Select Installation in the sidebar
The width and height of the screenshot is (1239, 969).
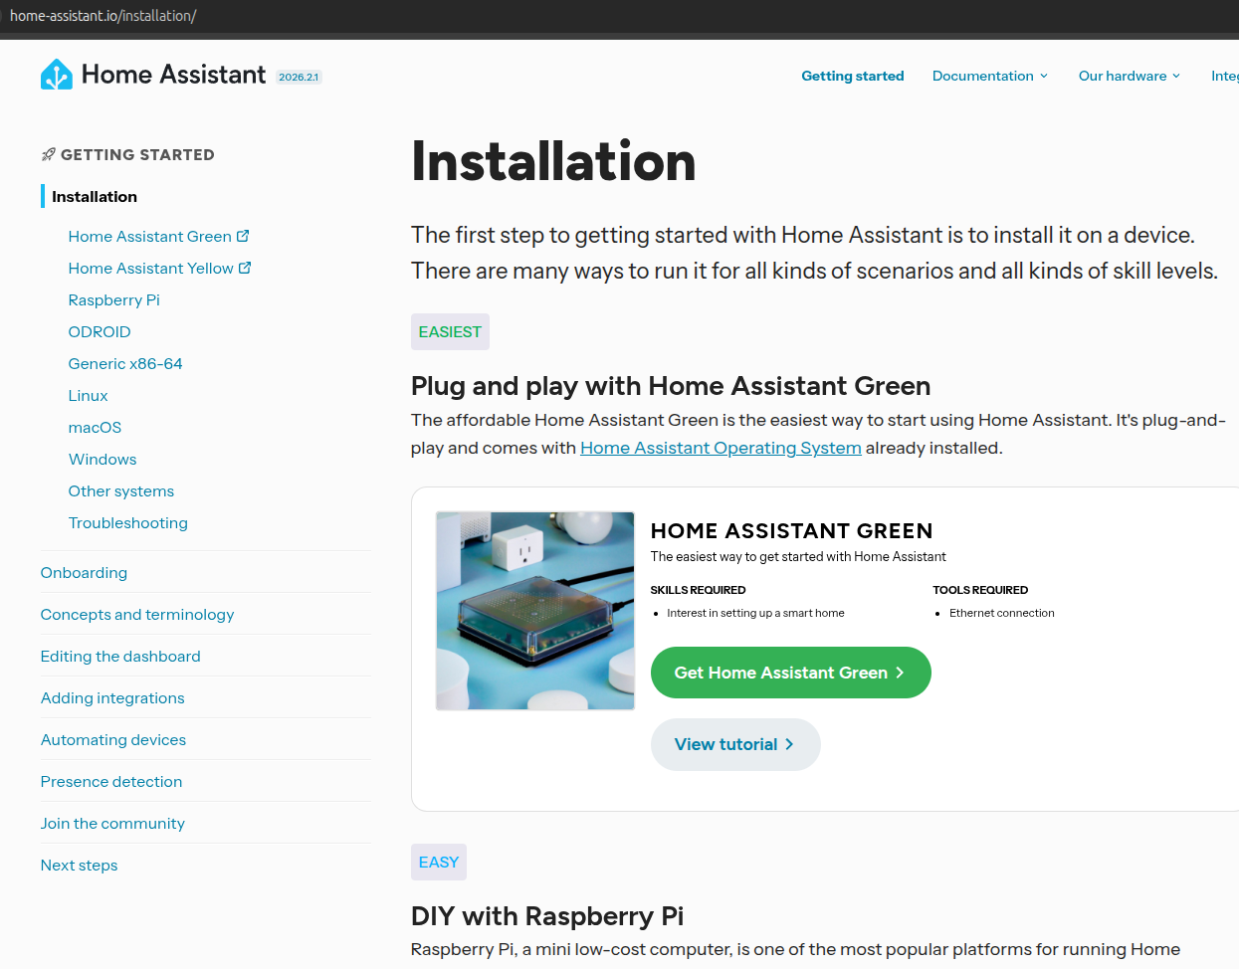tap(95, 196)
